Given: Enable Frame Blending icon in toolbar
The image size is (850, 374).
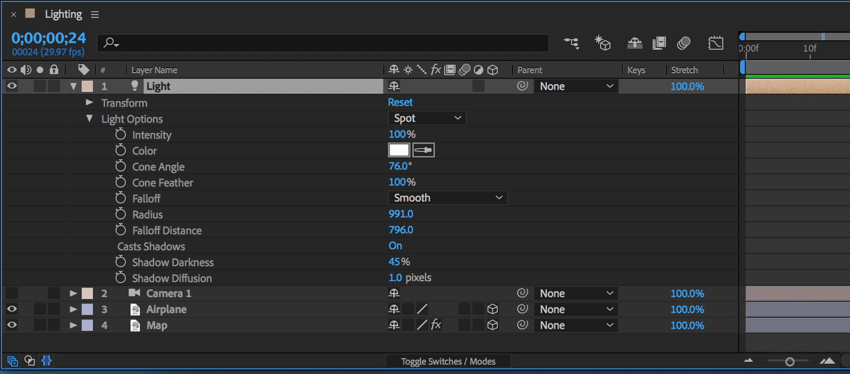Looking at the screenshot, I should coord(659,43).
